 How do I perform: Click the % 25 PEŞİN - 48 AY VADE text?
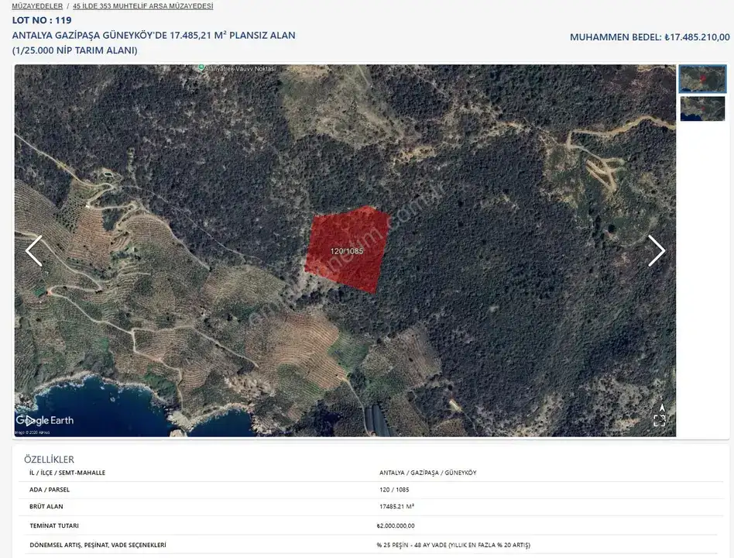453,545
